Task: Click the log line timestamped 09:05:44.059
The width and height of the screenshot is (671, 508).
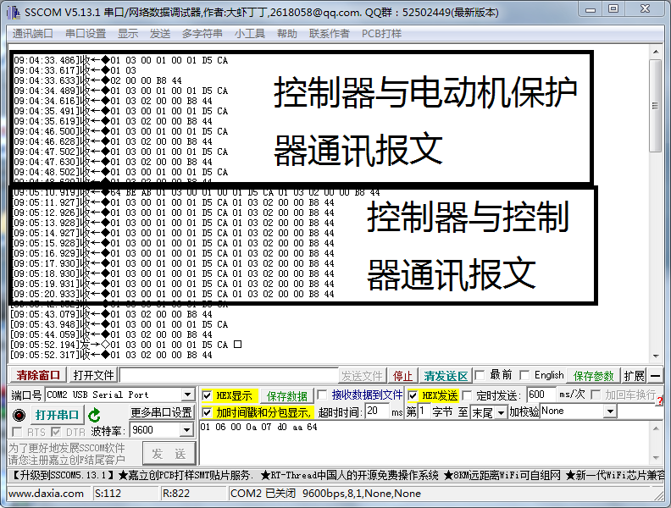Action: [111, 334]
